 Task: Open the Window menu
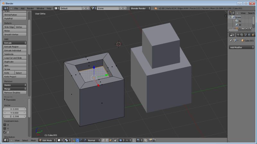point(40,8)
